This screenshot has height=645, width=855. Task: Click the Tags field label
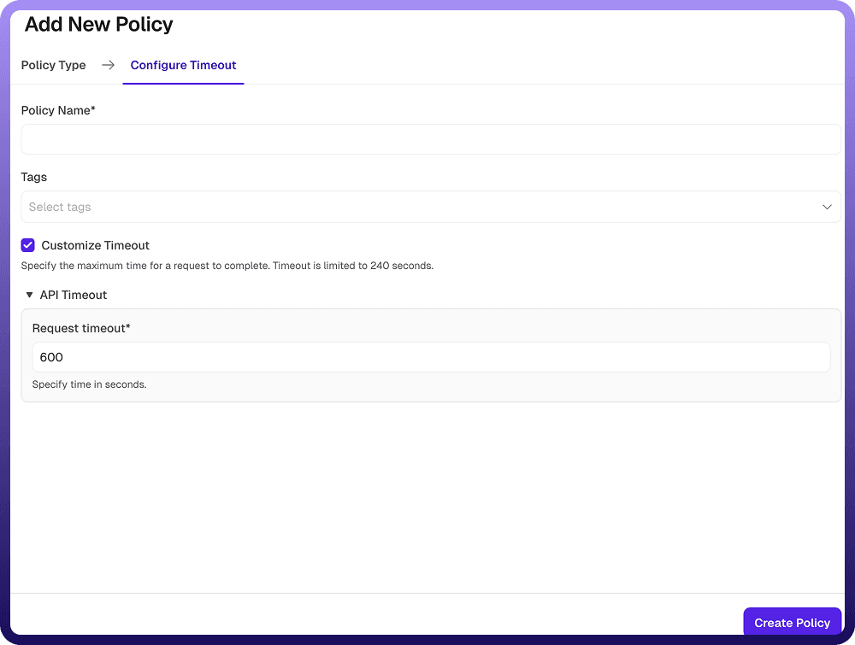pyautogui.click(x=34, y=177)
